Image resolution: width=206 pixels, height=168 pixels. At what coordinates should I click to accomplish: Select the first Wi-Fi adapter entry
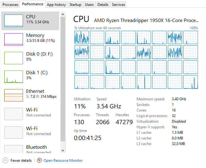30,112
